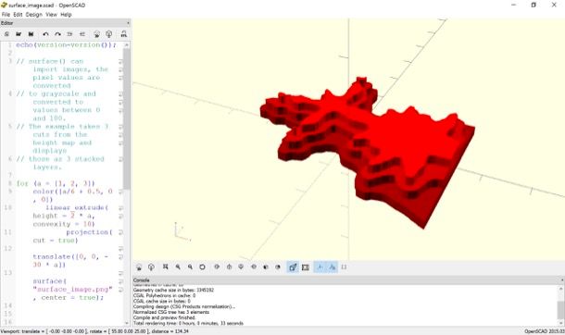565x335 pixels.
Task: Open the Help menu
Action: [x=66, y=15]
